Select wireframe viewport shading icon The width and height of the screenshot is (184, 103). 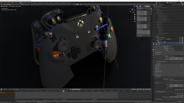tap(145, 6)
